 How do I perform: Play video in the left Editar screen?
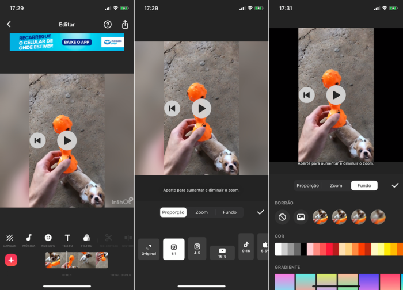67,140
